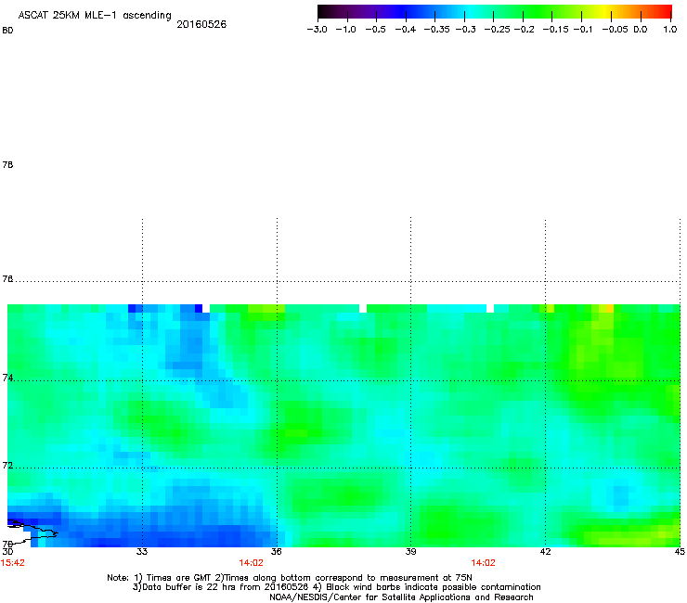Pick the 0.0 color scale label
Screen dimensions: 687x603
(641, 30)
